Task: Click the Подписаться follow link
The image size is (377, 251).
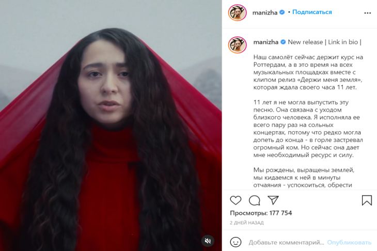Action: 312,12
